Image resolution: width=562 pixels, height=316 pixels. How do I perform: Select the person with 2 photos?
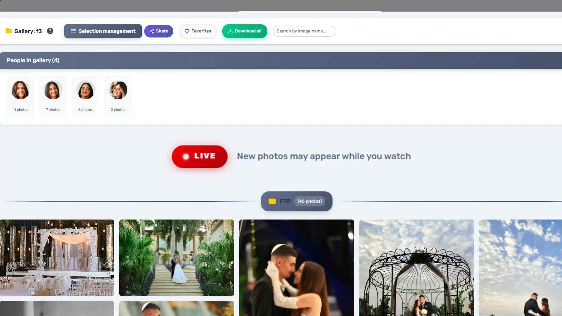coord(118,90)
